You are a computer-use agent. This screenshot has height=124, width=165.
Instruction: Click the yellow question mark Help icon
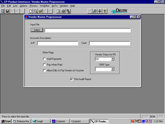tap(105, 11)
